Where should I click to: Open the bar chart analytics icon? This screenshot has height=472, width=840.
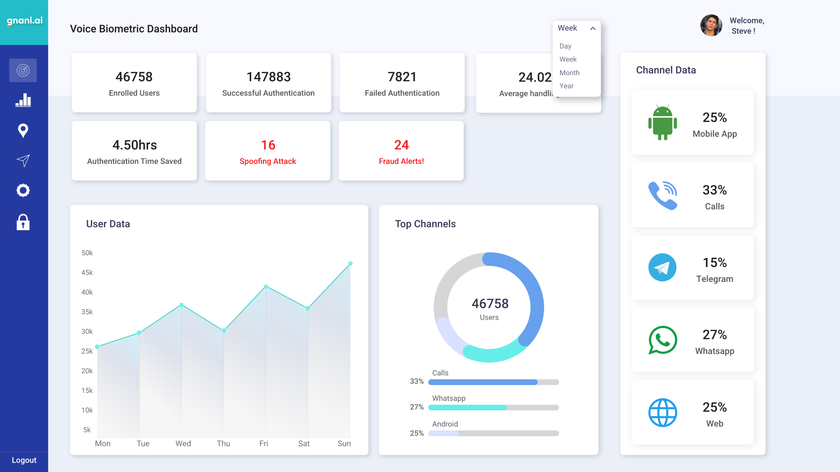point(23,101)
